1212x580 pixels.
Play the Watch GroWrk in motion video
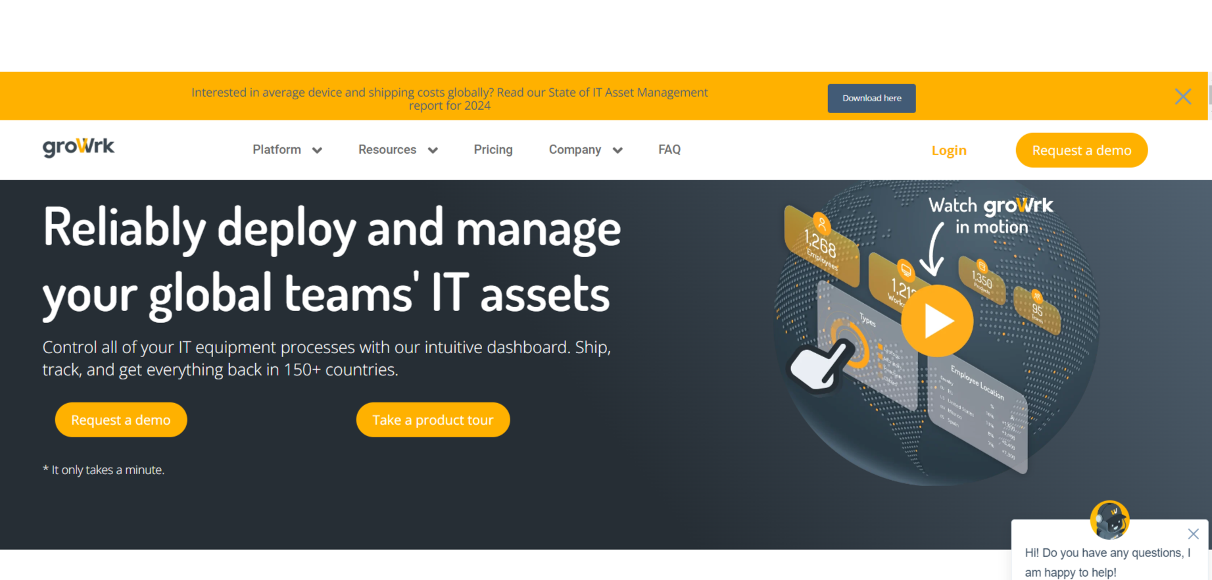(x=936, y=321)
